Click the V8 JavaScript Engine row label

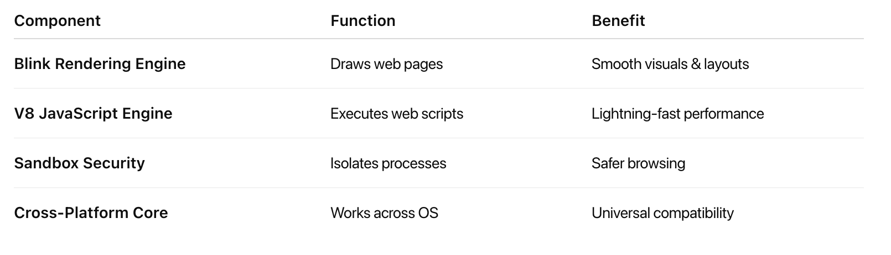tap(93, 114)
